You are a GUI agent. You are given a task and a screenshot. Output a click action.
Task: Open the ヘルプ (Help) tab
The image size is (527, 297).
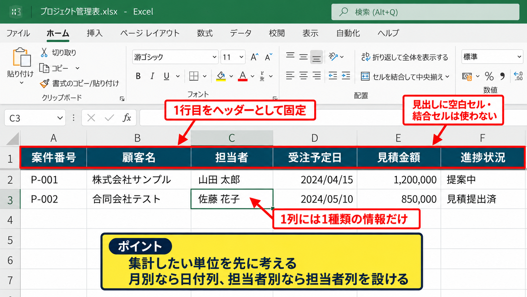pyautogui.click(x=388, y=33)
